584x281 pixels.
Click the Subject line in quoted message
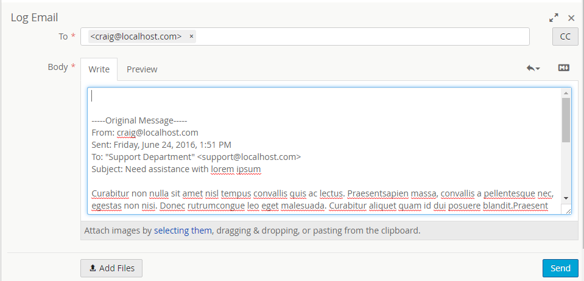[176, 169]
